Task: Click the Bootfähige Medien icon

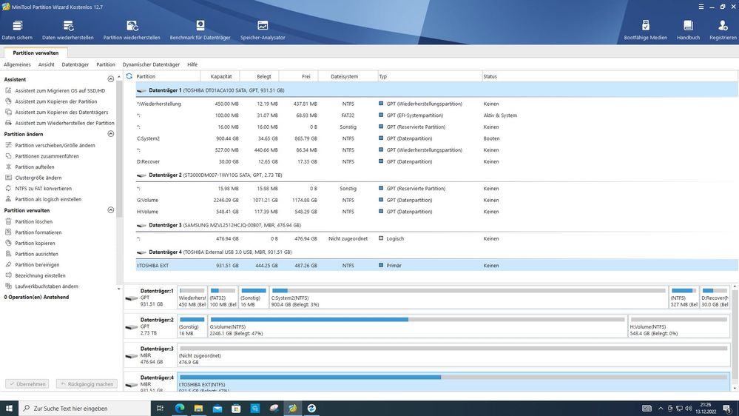Action: [645, 30]
